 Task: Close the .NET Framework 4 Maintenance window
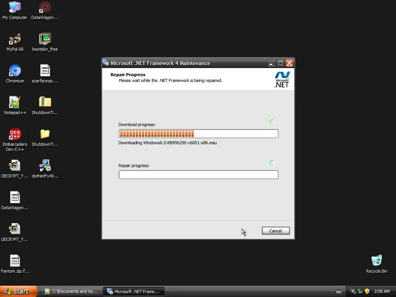tap(289, 63)
